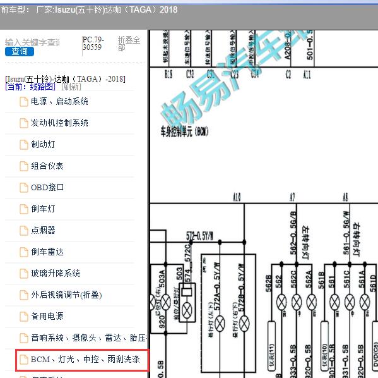Click document icon beside 倒车灯
The image size is (378, 378).
tap(24, 209)
